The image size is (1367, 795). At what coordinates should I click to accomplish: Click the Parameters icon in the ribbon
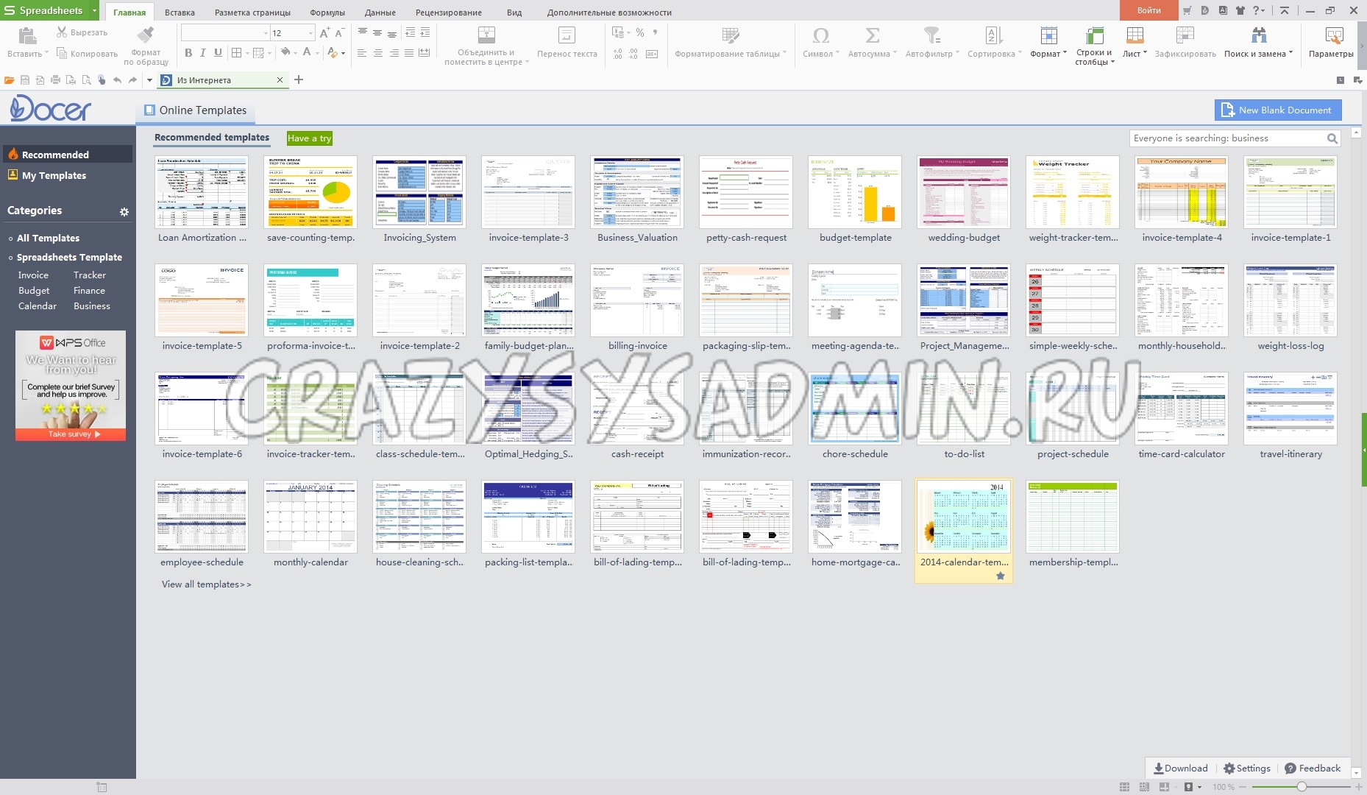[x=1333, y=35]
